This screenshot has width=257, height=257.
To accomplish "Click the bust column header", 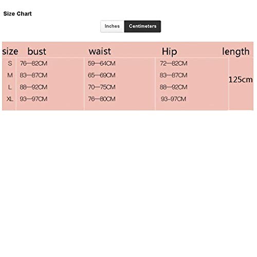I will point(37,51).
